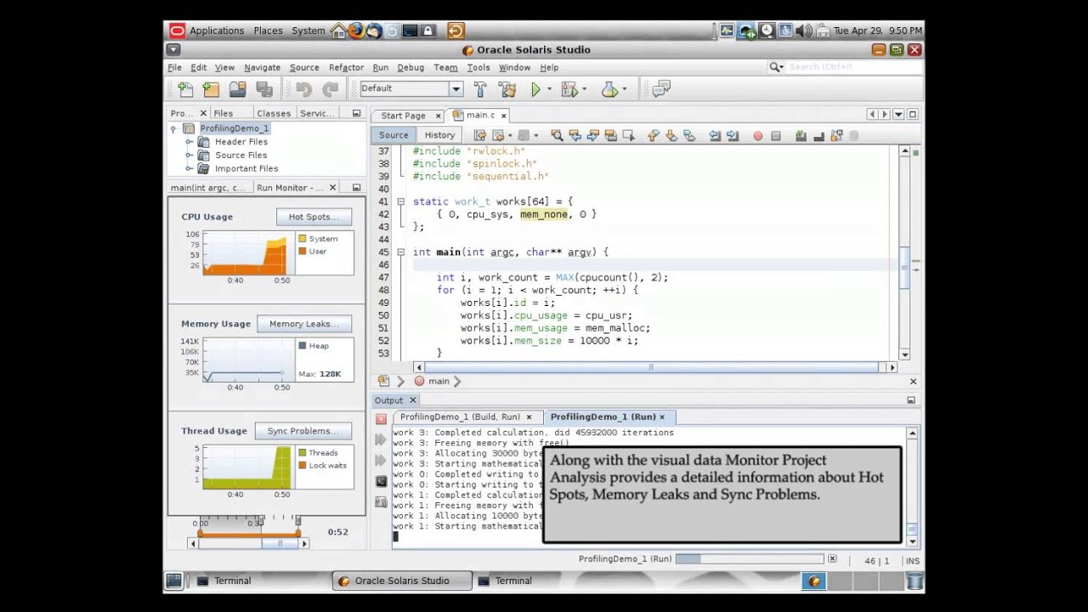
Task: Click the volume speaker icon in system tray
Action: [803, 31]
